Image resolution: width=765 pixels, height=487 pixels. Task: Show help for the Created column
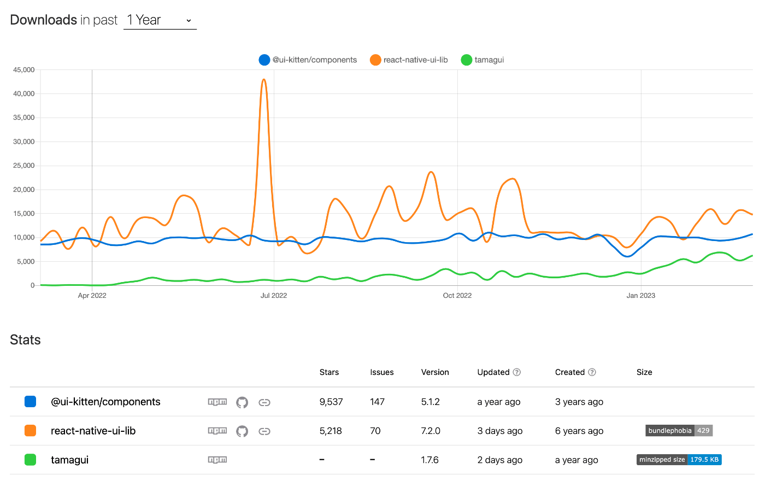pyautogui.click(x=592, y=372)
